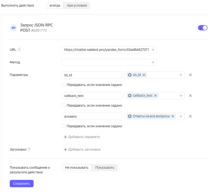This screenshot has width=208, height=193.
Task: Remove the callback_text variable tag
Action: tap(155, 96)
